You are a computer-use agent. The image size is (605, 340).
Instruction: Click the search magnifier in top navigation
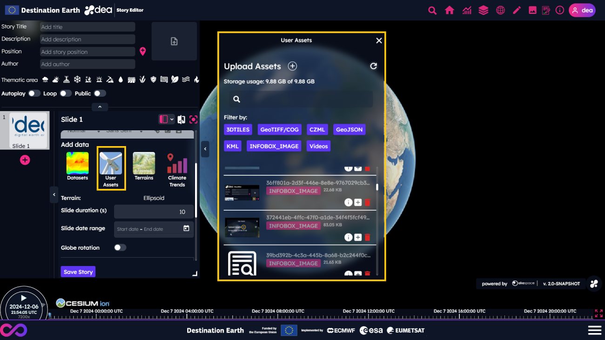click(x=432, y=10)
